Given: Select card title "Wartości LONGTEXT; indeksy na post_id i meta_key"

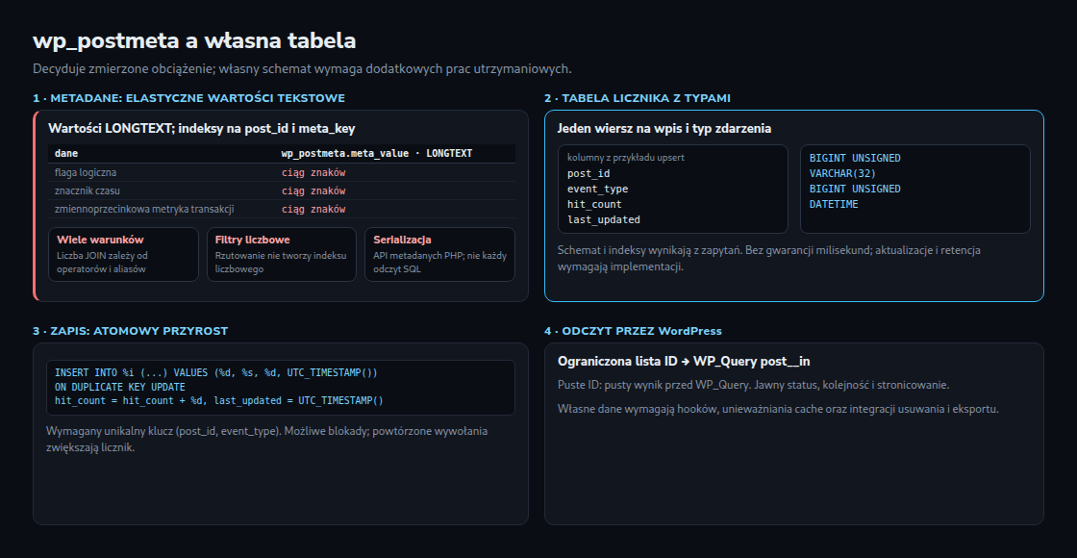Looking at the screenshot, I should 201,129.
